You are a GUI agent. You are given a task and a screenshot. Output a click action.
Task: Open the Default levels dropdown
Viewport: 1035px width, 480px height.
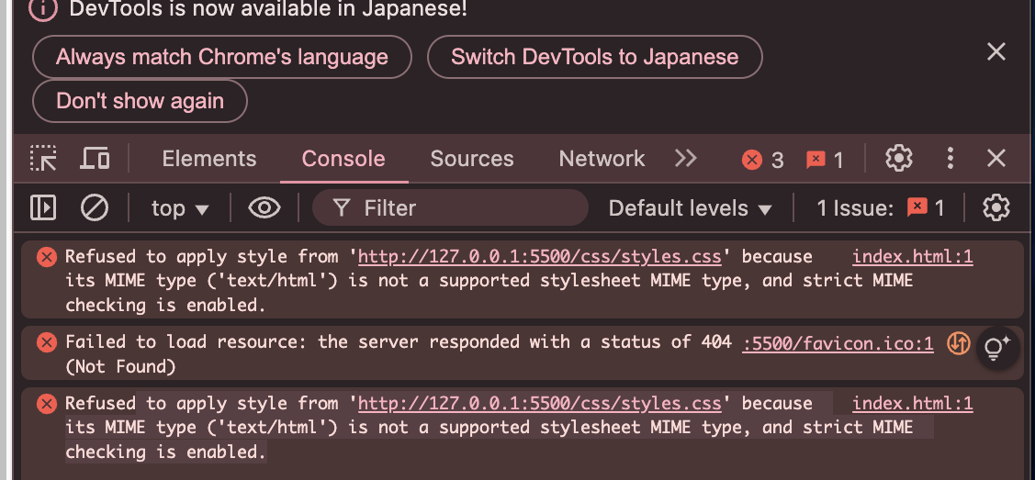[691, 208]
